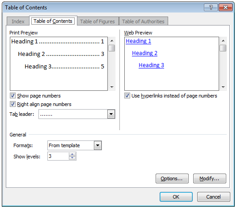Image resolution: width=237 pixels, height=208 pixels.
Task: Disable Use hyperlinks instead of page numbers
Action: pyautogui.click(x=127, y=96)
